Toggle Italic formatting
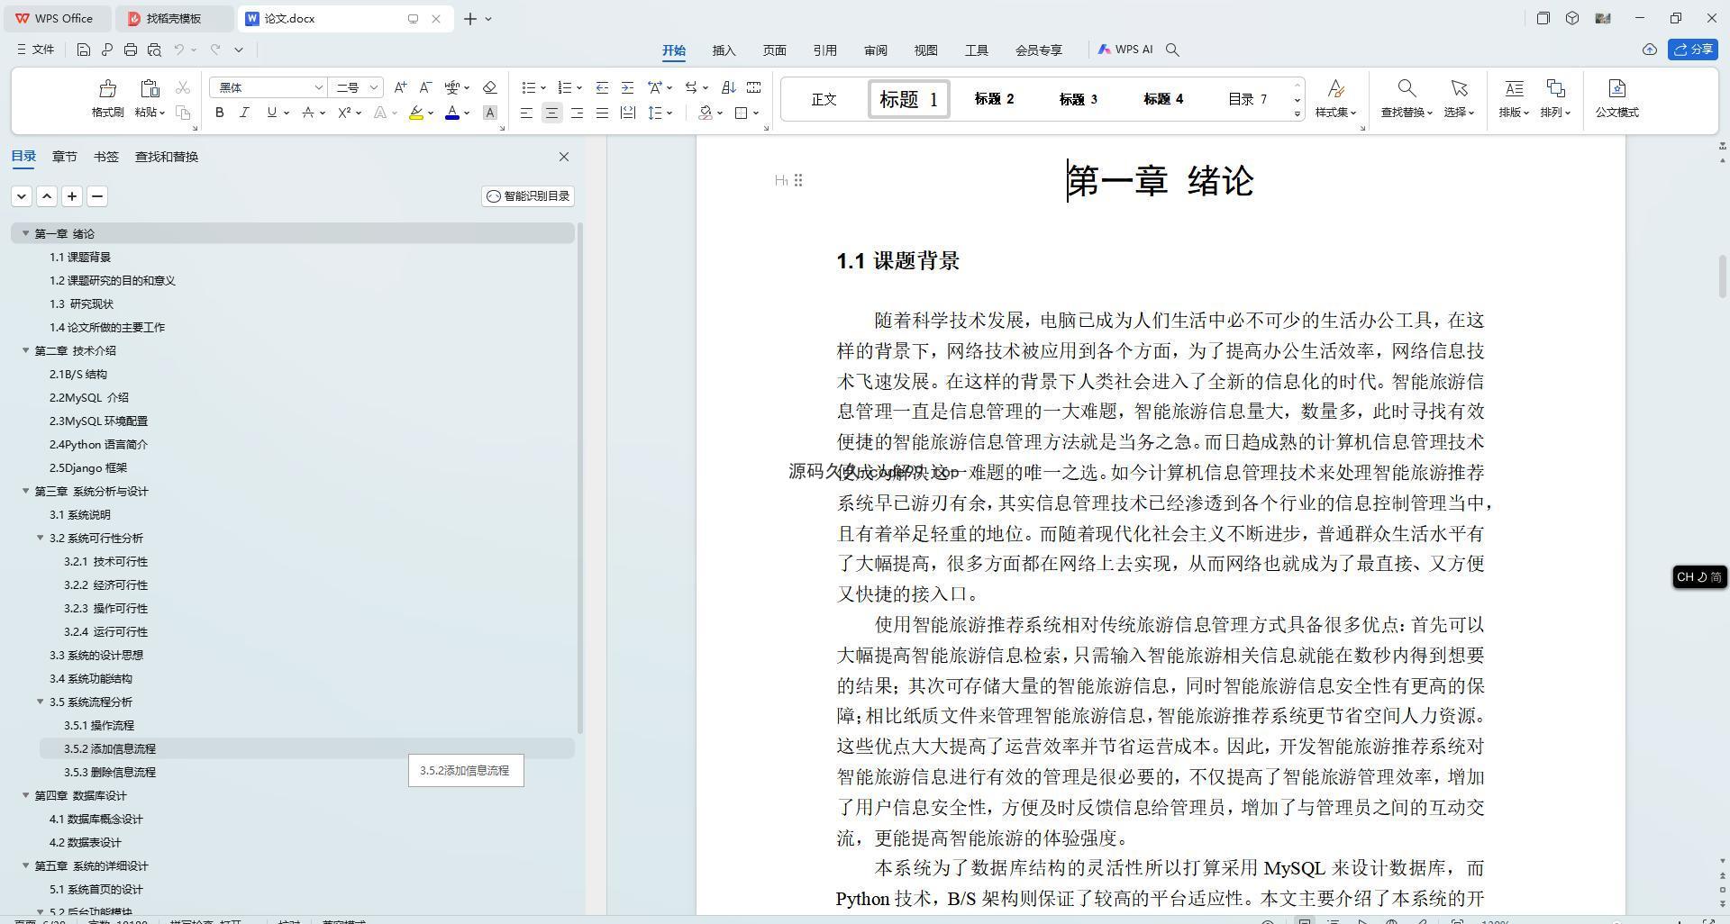1730x924 pixels. (x=244, y=113)
